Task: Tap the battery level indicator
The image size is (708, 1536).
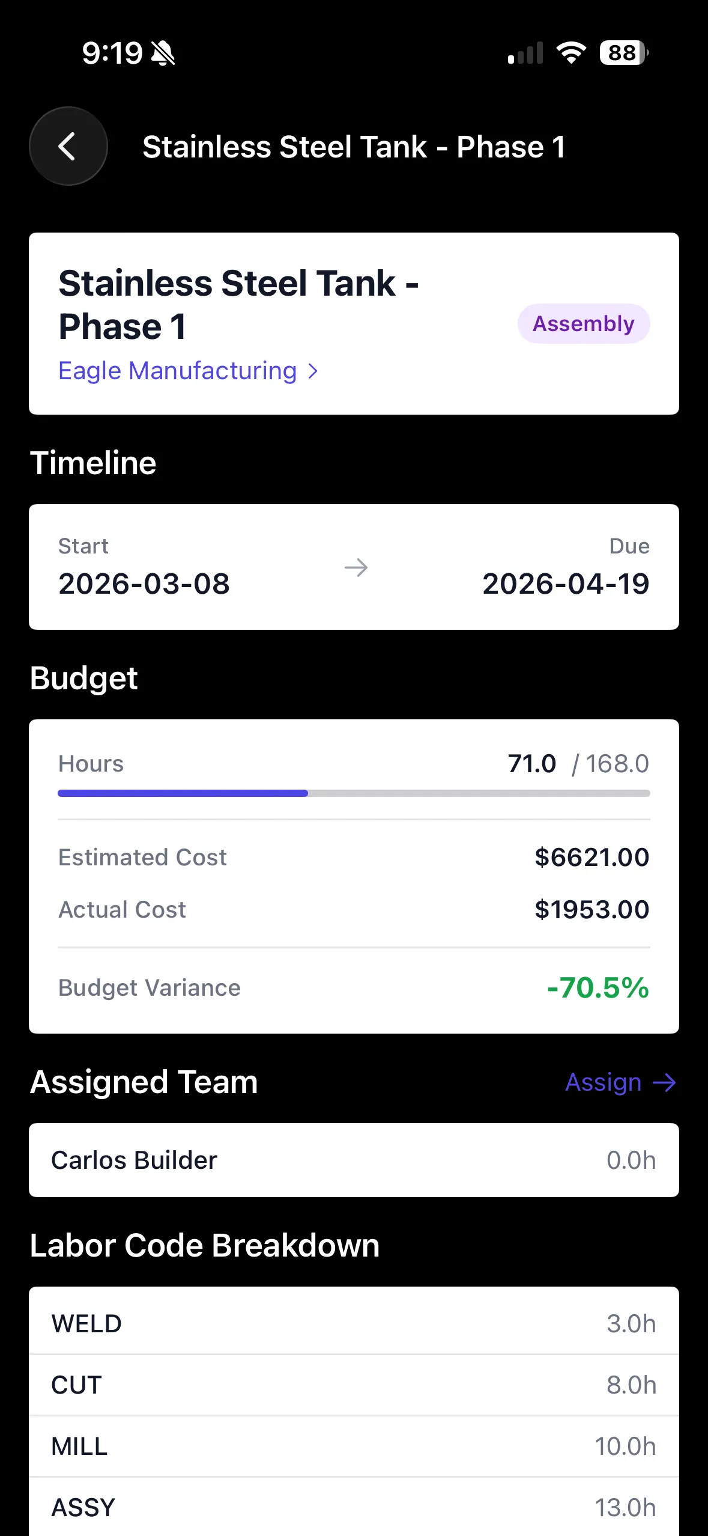Action: (x=623, y=53)
